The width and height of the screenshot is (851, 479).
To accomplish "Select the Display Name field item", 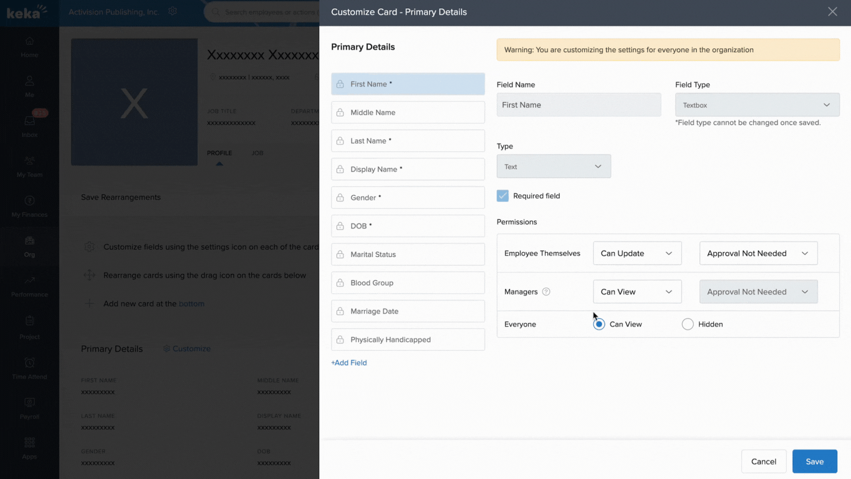I will point(408,170).
